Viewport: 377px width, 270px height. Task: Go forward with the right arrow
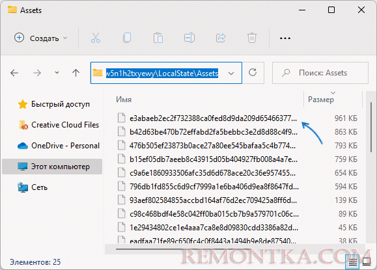pos(37,73)
